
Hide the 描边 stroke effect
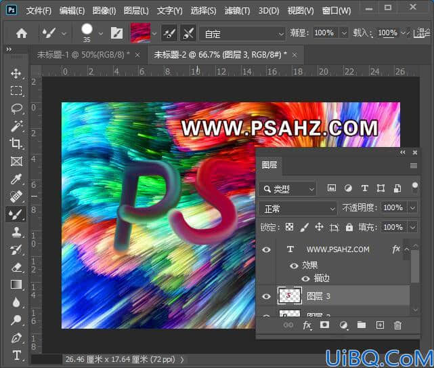[x=305, y=279]
